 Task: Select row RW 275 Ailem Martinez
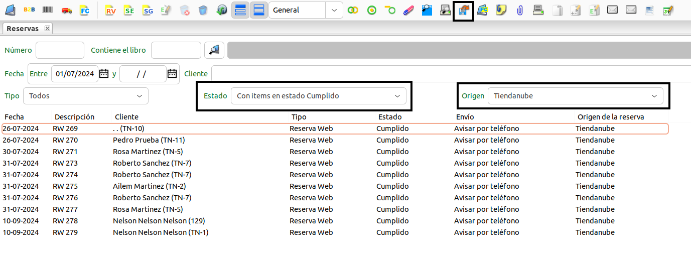pyautogui.click(x=335, y=186)
